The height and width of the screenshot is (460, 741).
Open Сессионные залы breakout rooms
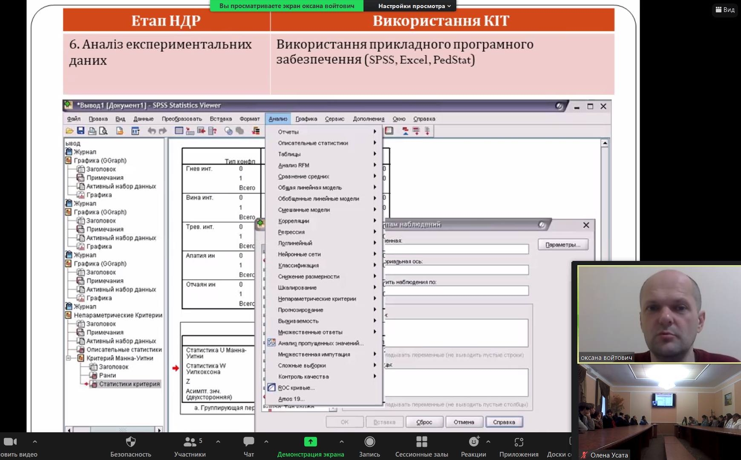coord(422,446)
